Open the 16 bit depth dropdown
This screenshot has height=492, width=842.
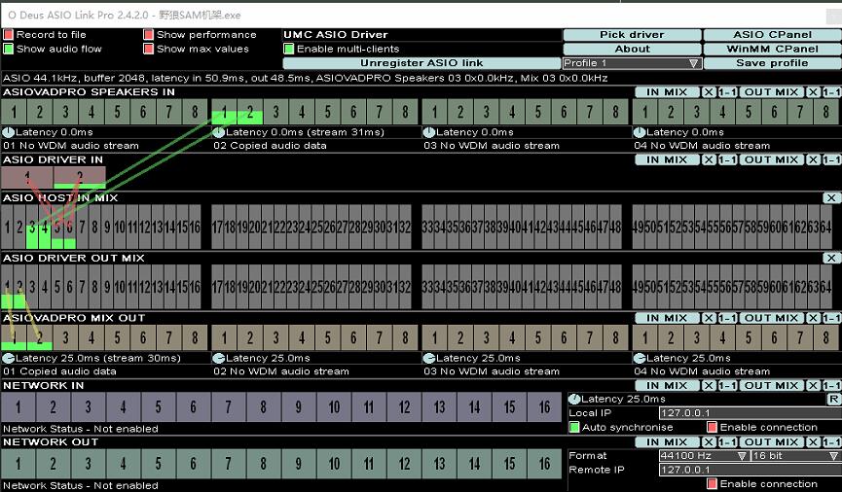pos(796,455)
